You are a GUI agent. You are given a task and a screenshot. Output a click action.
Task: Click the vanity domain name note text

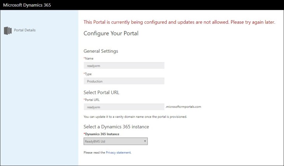click(135, 117)
